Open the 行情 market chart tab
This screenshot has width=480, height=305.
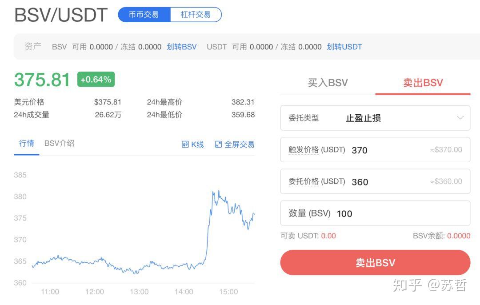point(26,144)
